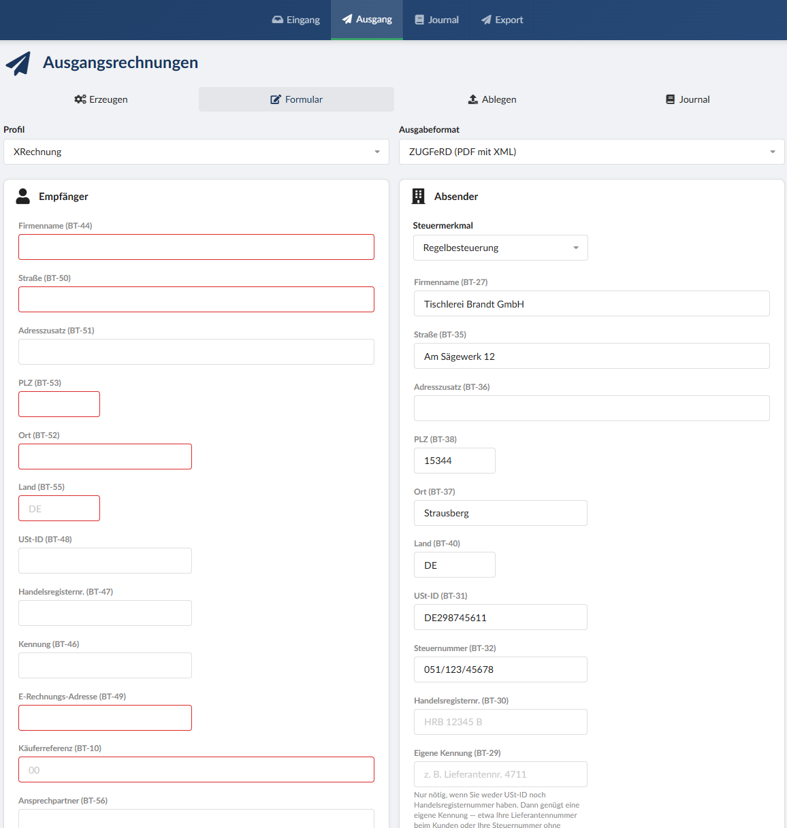787x828 pixels.
Task: Click the Absender Handelsregisternr. (BT-30) field
Action: (500, 722)
